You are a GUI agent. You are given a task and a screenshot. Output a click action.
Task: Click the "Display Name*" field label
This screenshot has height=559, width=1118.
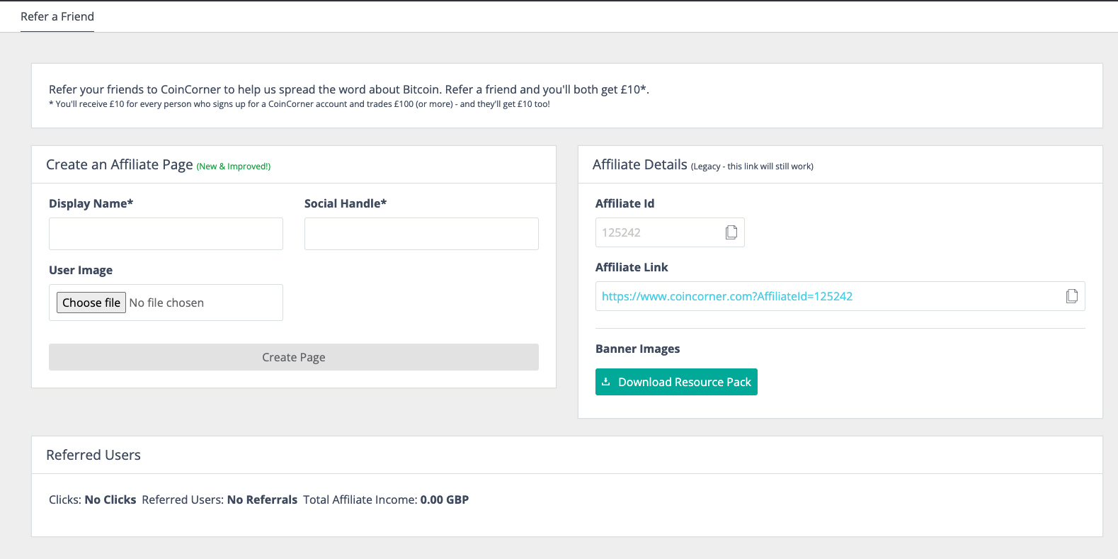pyautogui.click(x=91, y=203)
